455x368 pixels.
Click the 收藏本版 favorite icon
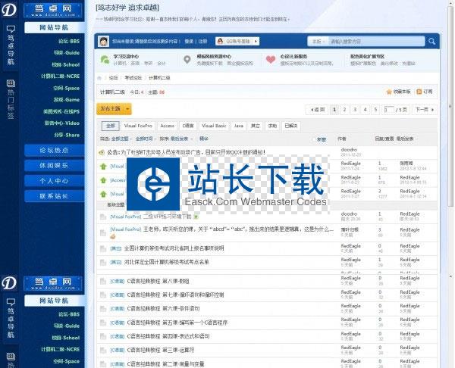pos(389,92)
